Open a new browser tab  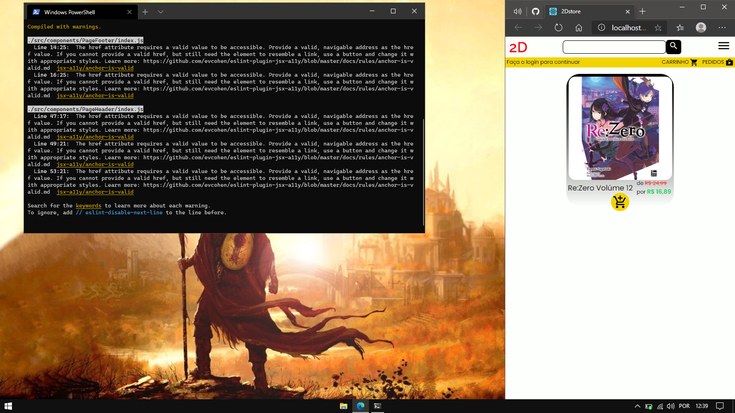point(642,11)
